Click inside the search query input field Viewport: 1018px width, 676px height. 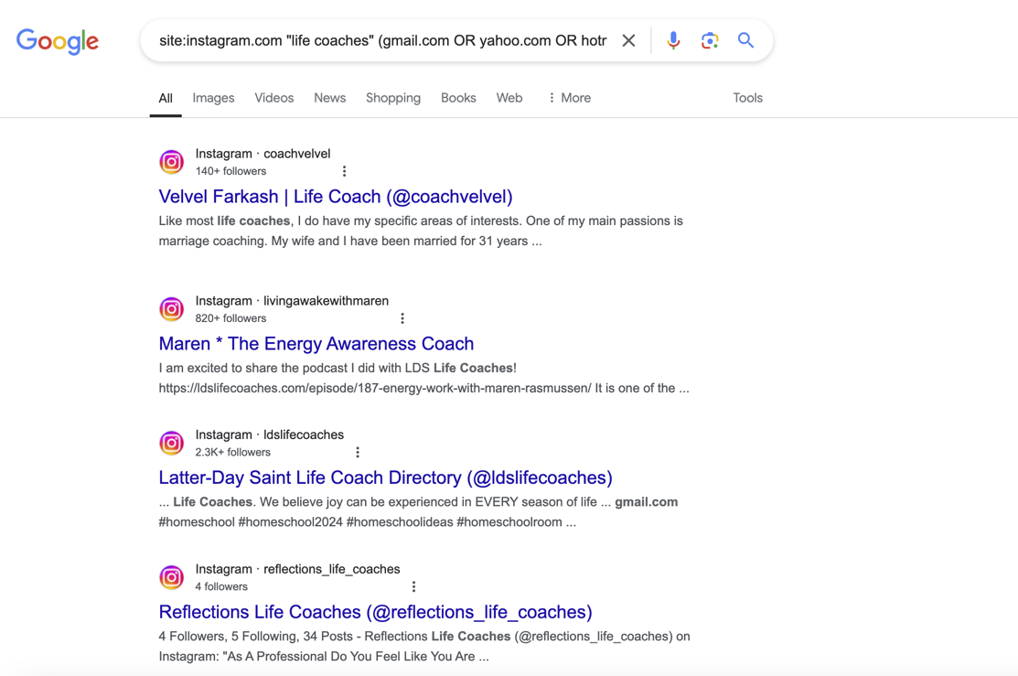coord(384,40)
